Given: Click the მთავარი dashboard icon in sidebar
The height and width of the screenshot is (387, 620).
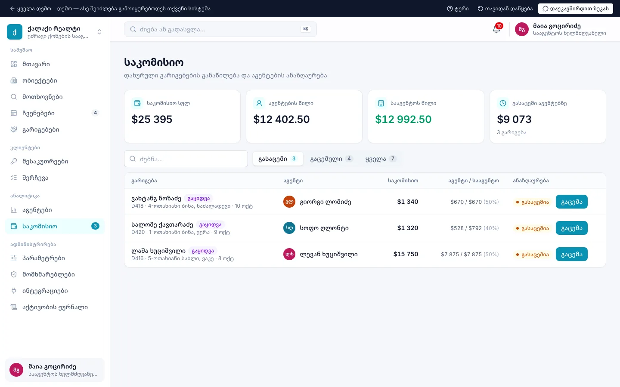Looking at the screenshot, I should click(x=14, y=64).
